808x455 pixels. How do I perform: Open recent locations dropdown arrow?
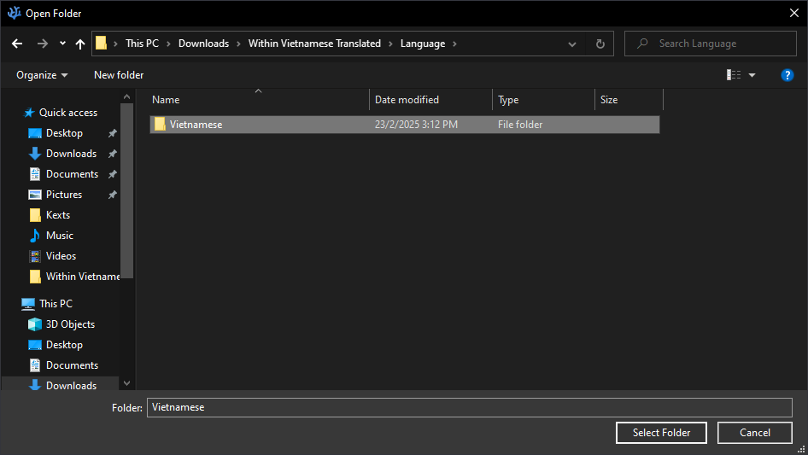pos(62,44)
